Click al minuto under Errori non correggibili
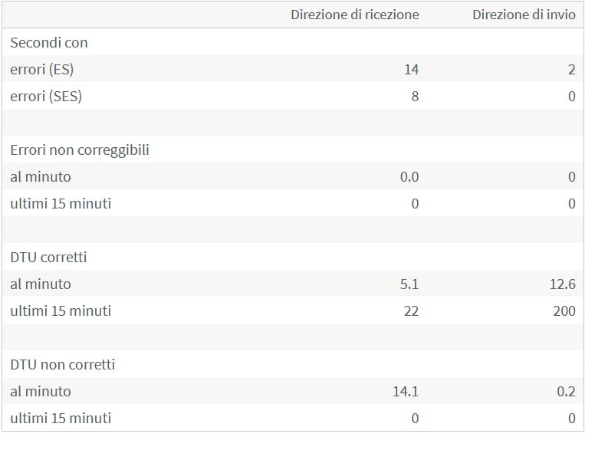Image resolution: width=595 pixels, height=450 pixels. (x=41, y=177)
